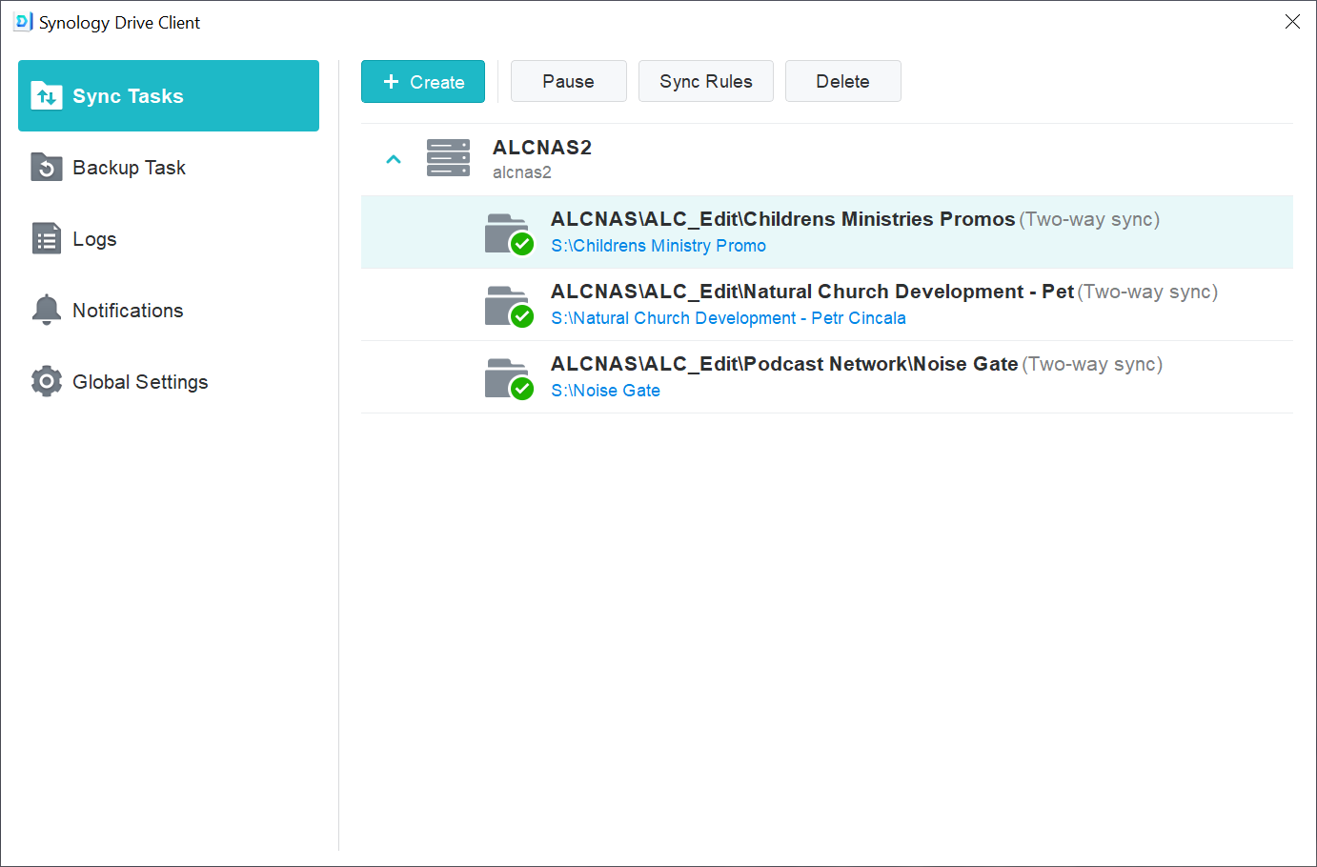Click the Noise Gate folder icon
This screenshot has height=867, width=1317.
click(x=509, y=379)
